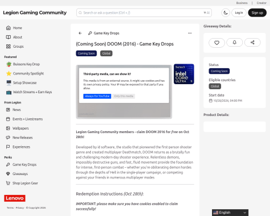Open the Community Spotlight menu item
270x216 pixels.
[28, 73]
